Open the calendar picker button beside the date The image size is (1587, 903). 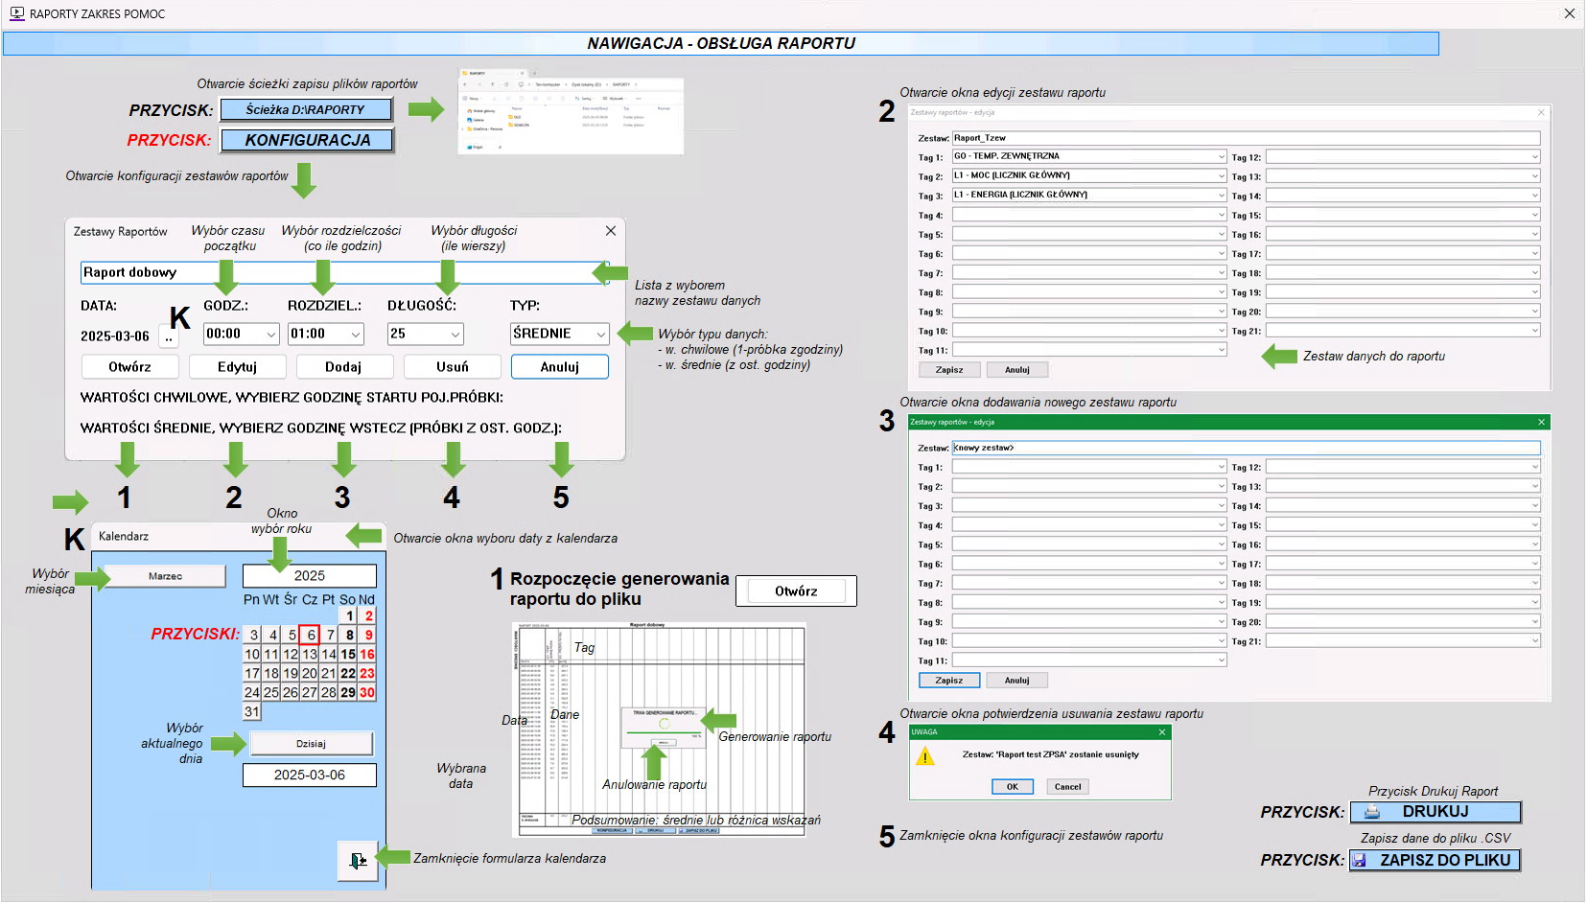coord(170,337)
